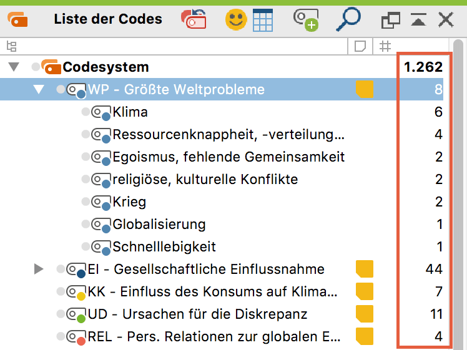Click the code icon of Schnelllebigkeit

101,248
